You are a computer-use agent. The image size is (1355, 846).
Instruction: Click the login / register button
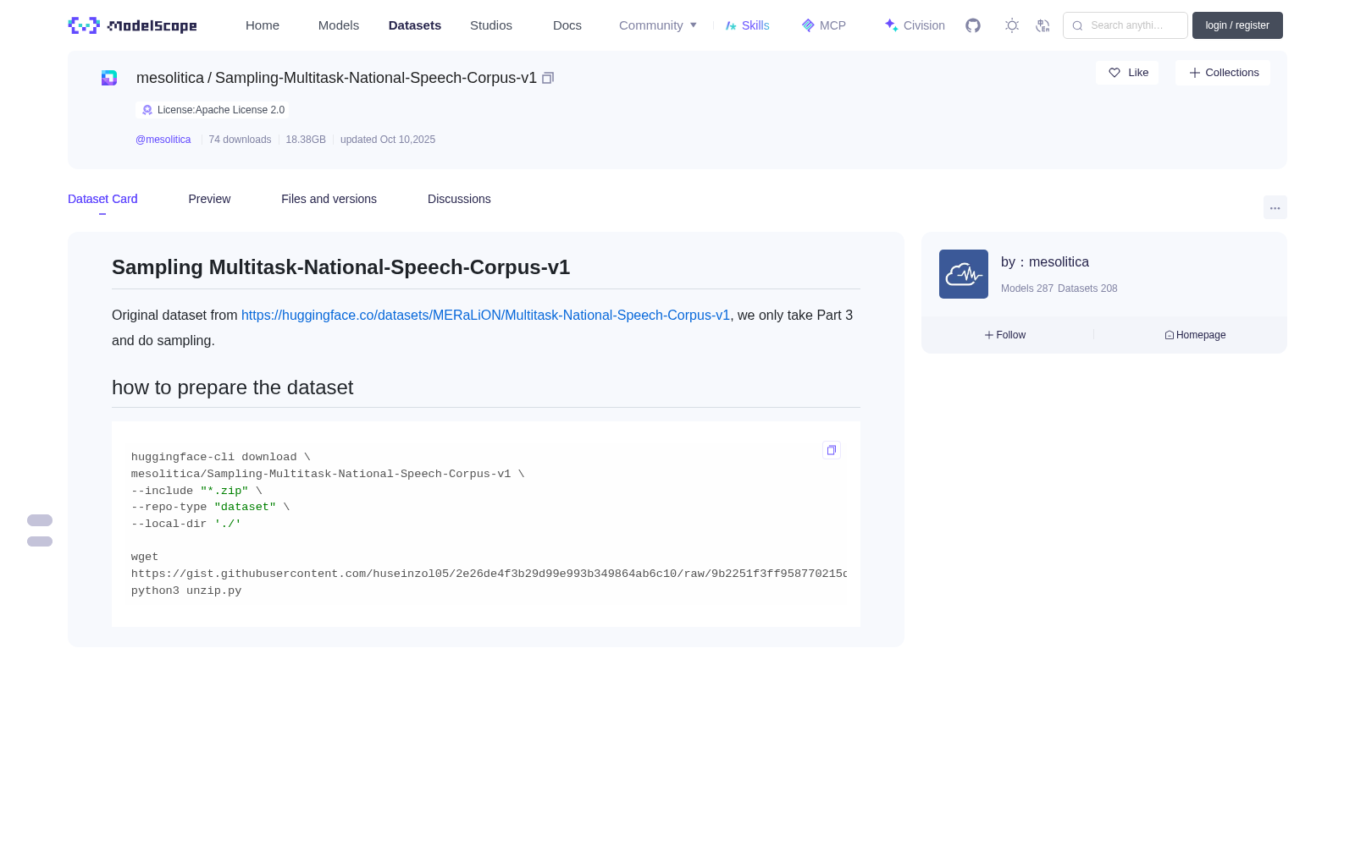[1237, 25]
